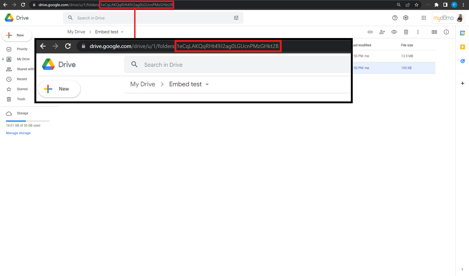Screen dimensions: 469x276
Task: Open Chrome profile avatar P
Action: pos(454,5)
